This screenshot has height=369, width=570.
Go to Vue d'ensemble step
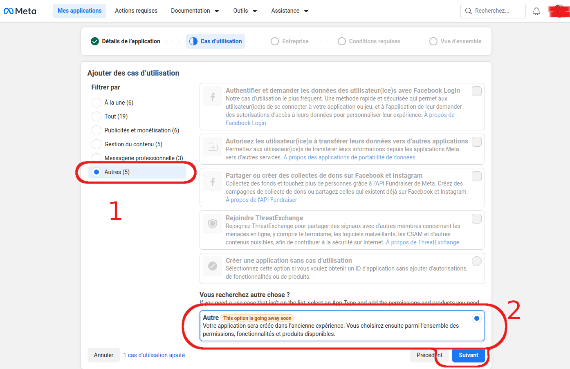point(456,41)
